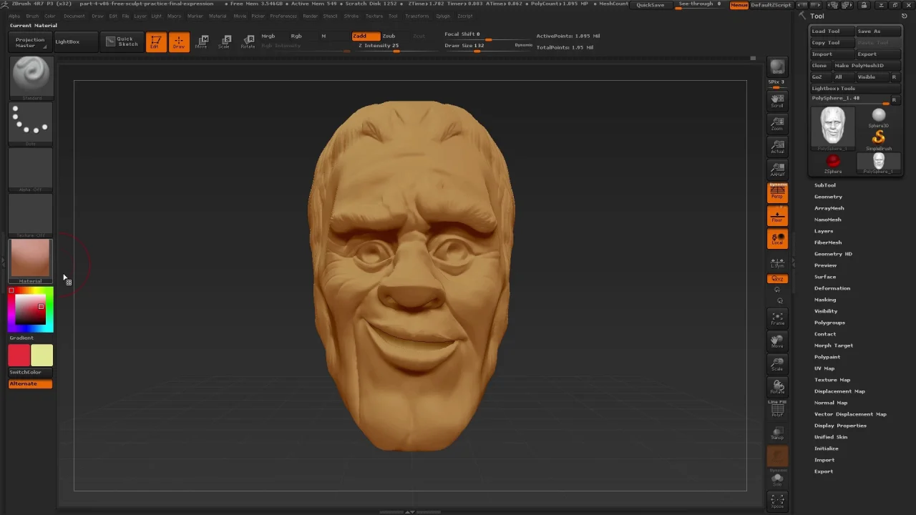Enable Zadd sculpting mode

pos(365,36)
